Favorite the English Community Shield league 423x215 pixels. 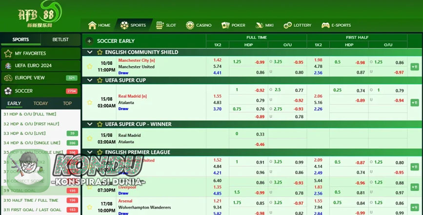100,52
